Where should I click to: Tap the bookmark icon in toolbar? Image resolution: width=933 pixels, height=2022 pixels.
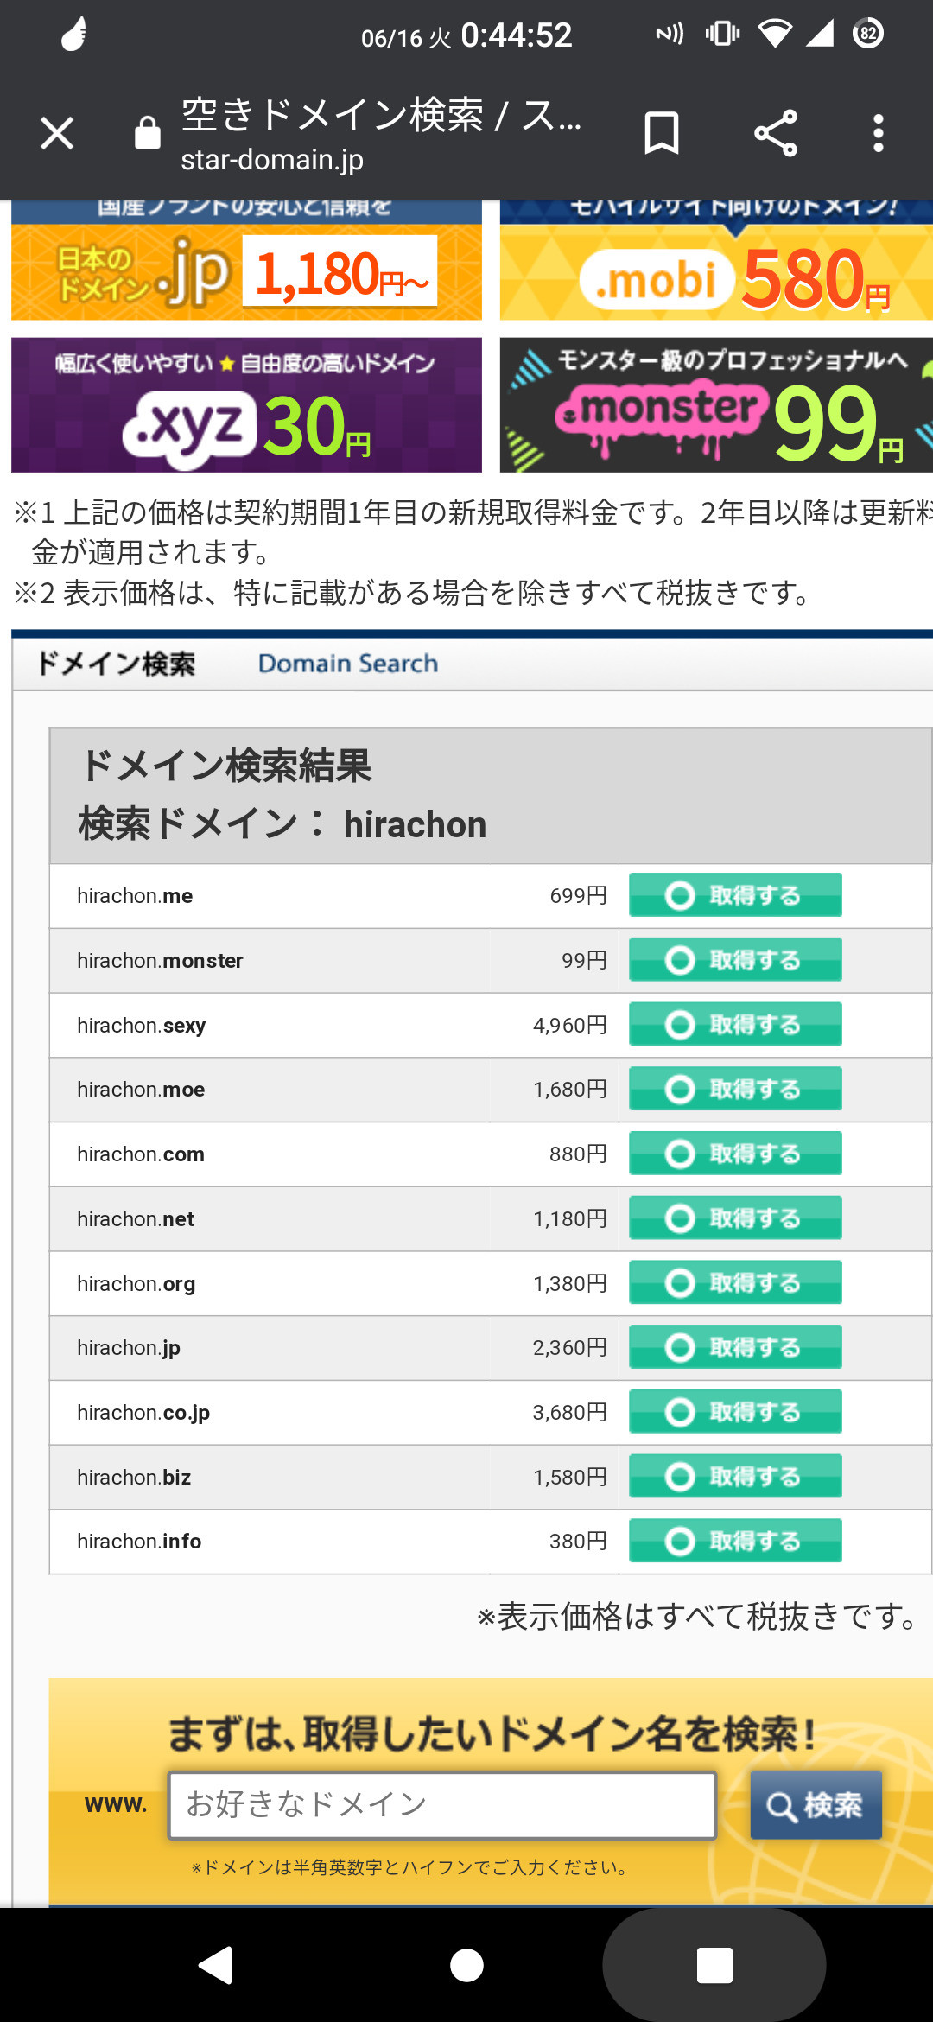662,134
